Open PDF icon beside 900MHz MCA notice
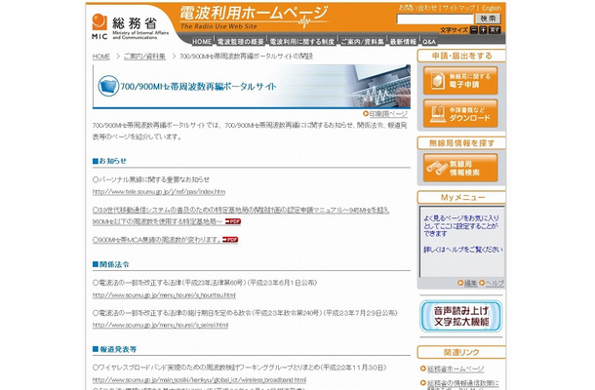 [231, 239]
